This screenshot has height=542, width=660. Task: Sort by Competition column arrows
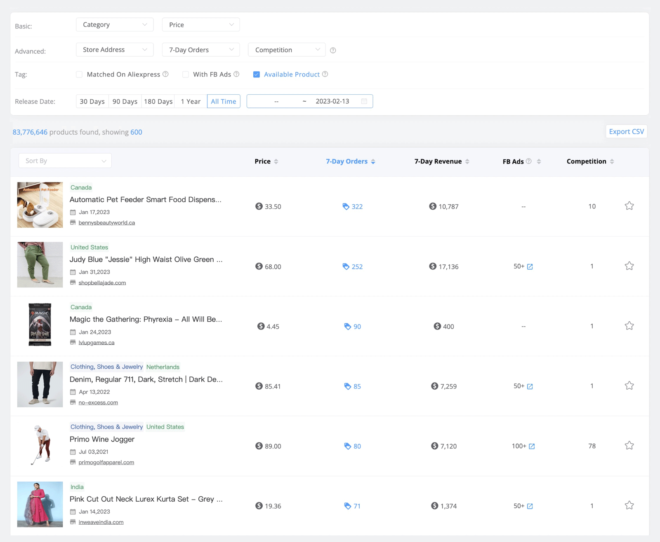(612, 161)
